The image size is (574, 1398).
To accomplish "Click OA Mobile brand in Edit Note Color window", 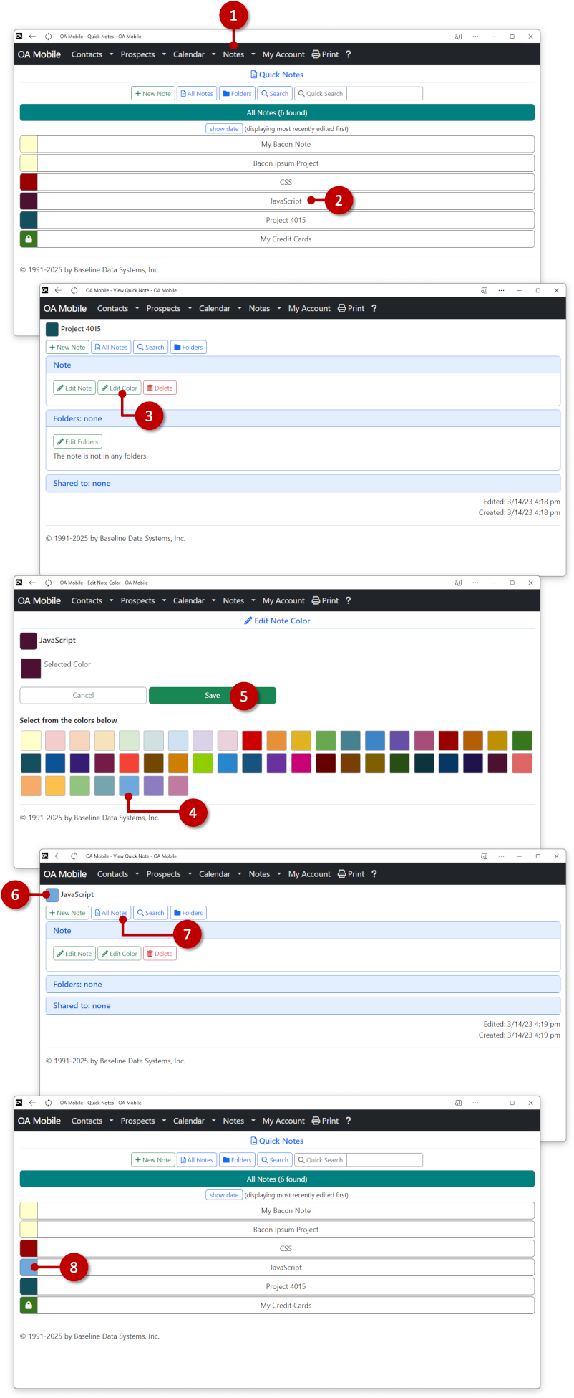I will (39, 600).
